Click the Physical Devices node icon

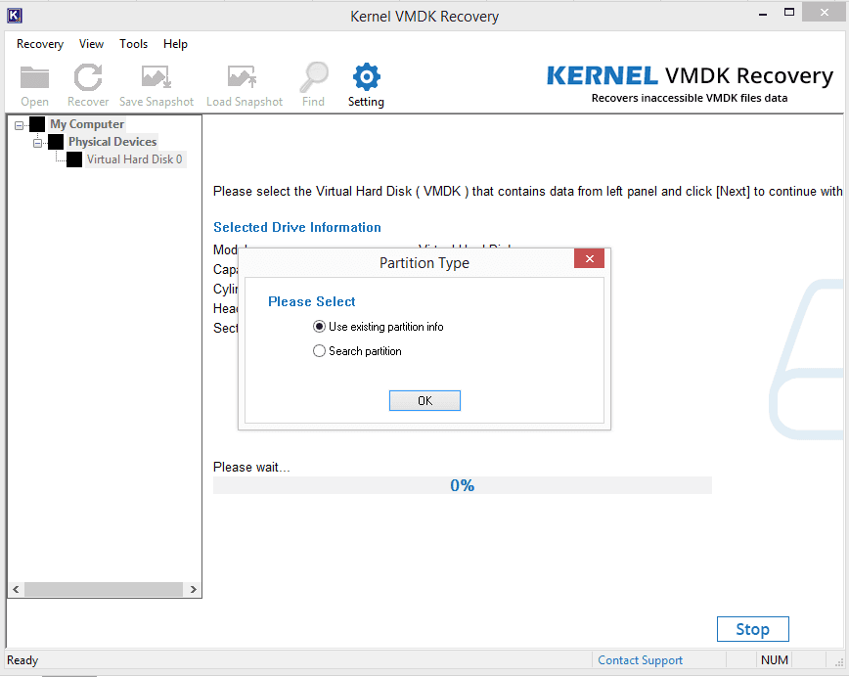(55, 142)
